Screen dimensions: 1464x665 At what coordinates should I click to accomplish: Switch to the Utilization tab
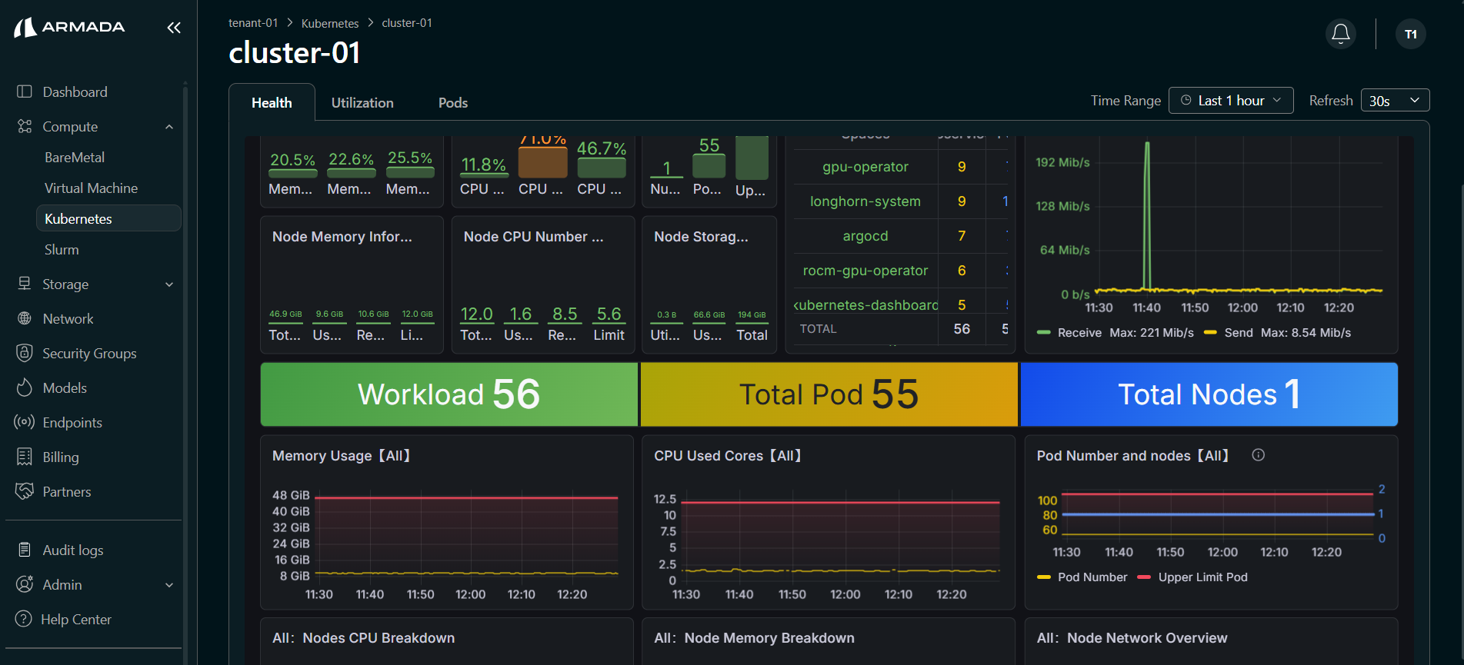pos(362,103)
